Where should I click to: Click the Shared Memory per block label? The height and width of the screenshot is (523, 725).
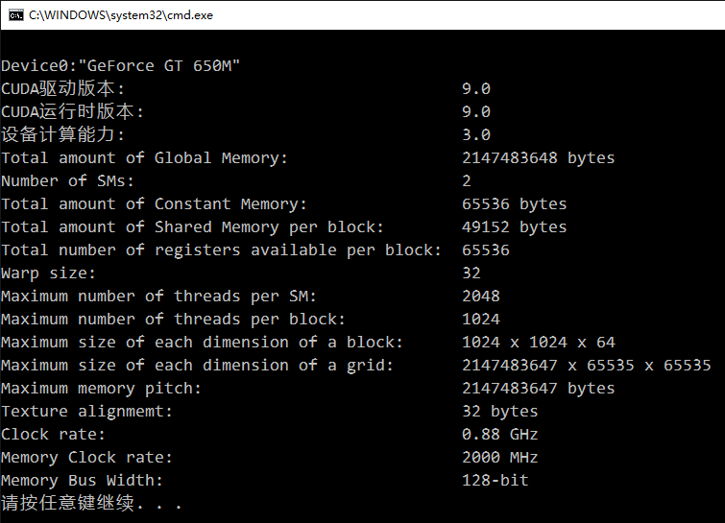(x=192, y=226)
